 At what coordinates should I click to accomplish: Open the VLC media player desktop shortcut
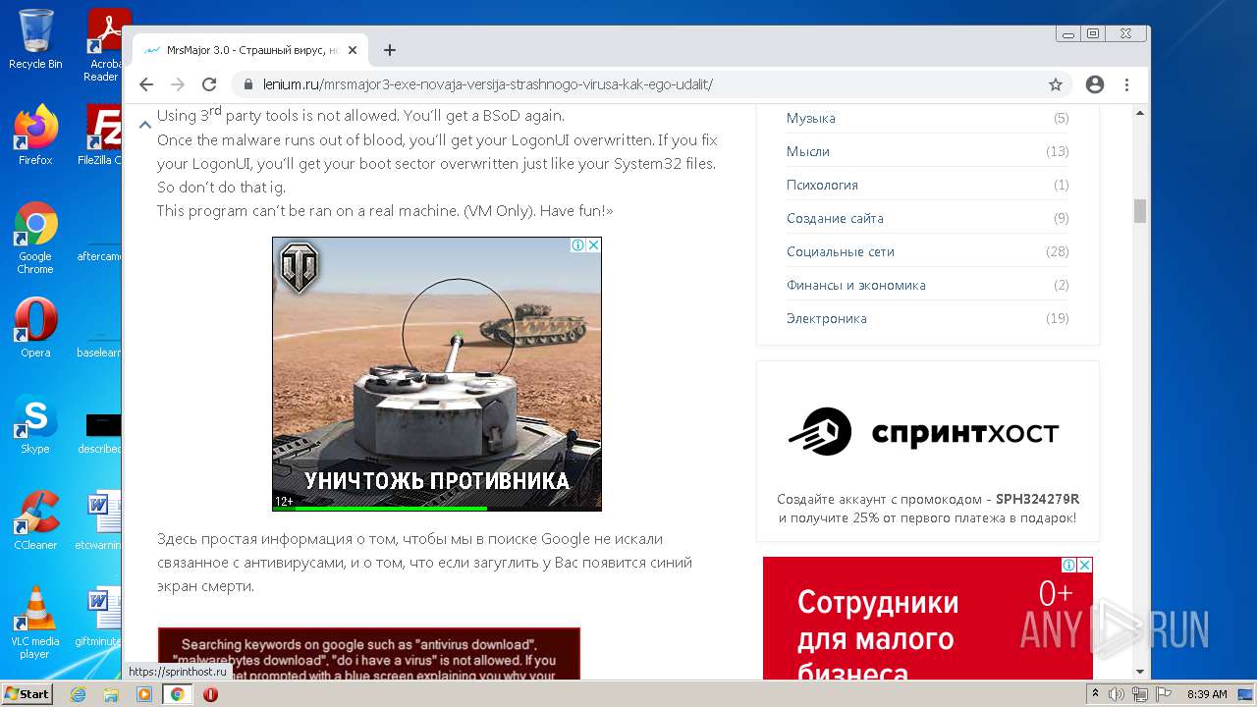35,624
